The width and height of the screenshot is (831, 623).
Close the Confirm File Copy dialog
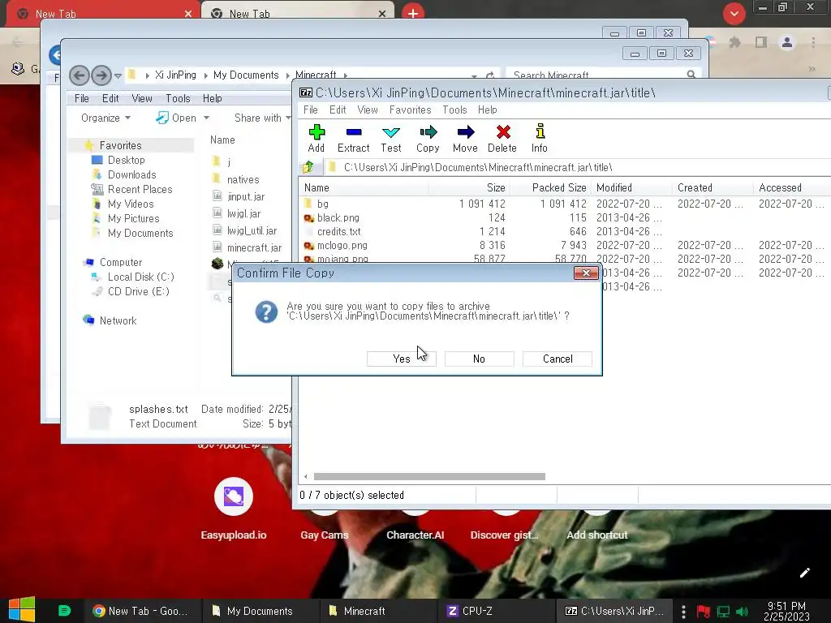586,273
